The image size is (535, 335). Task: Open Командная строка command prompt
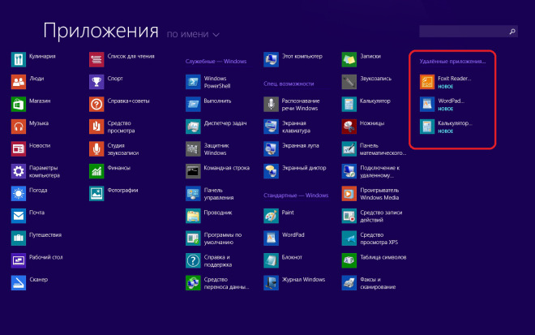193,171
